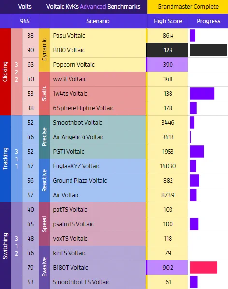The image size is (228, 289).
Task: Click the Progress column header
Action: tap(209, 21)
